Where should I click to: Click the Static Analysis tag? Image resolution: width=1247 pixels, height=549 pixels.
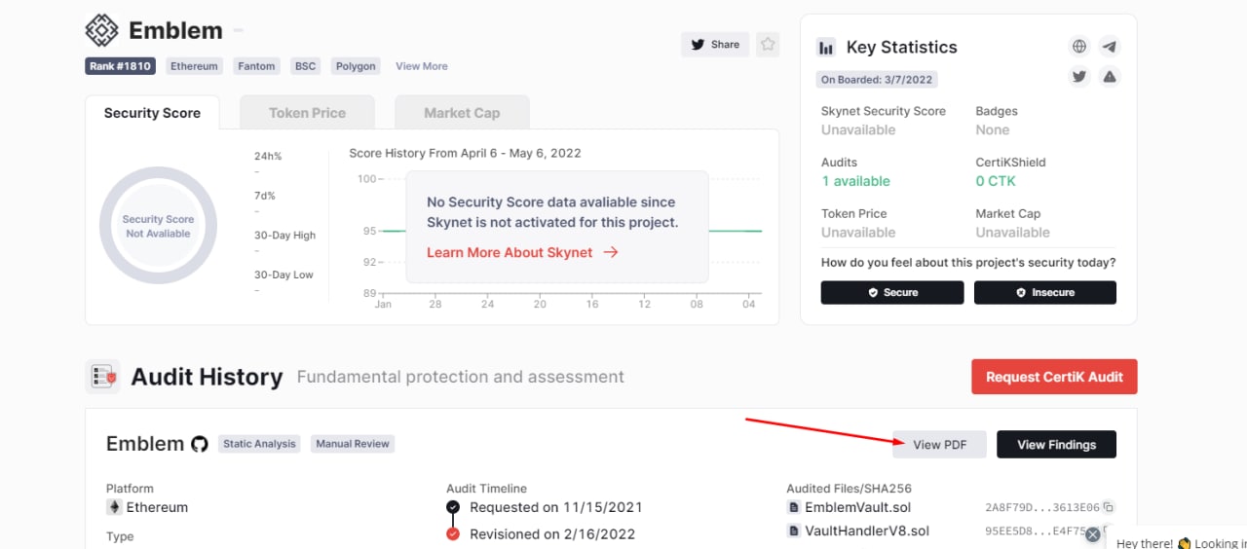(259, 444)
